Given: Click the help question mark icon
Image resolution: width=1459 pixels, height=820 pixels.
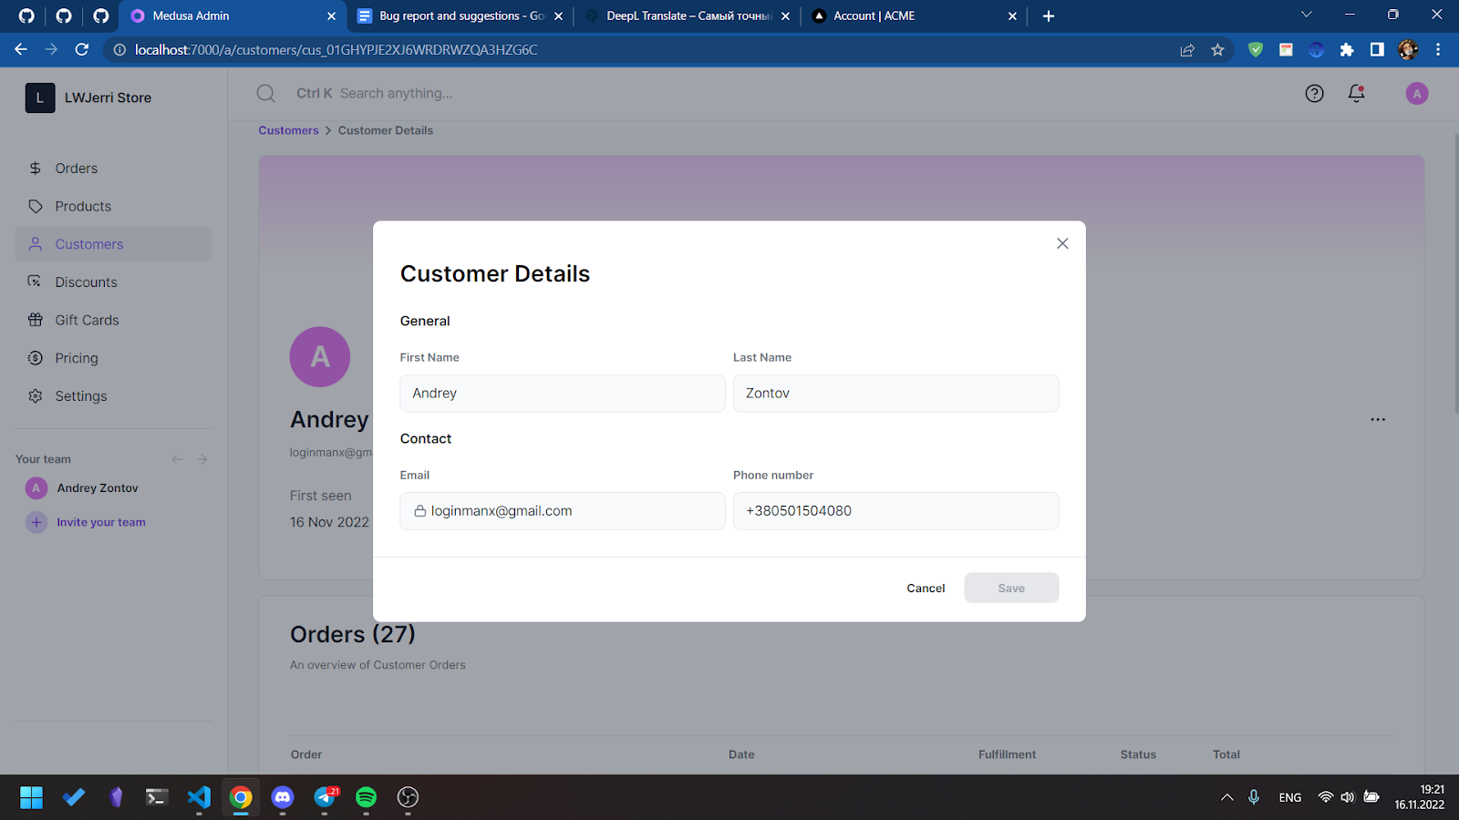Looking at the screenshot, I should pyautogui.click(x=1314, y=93).
